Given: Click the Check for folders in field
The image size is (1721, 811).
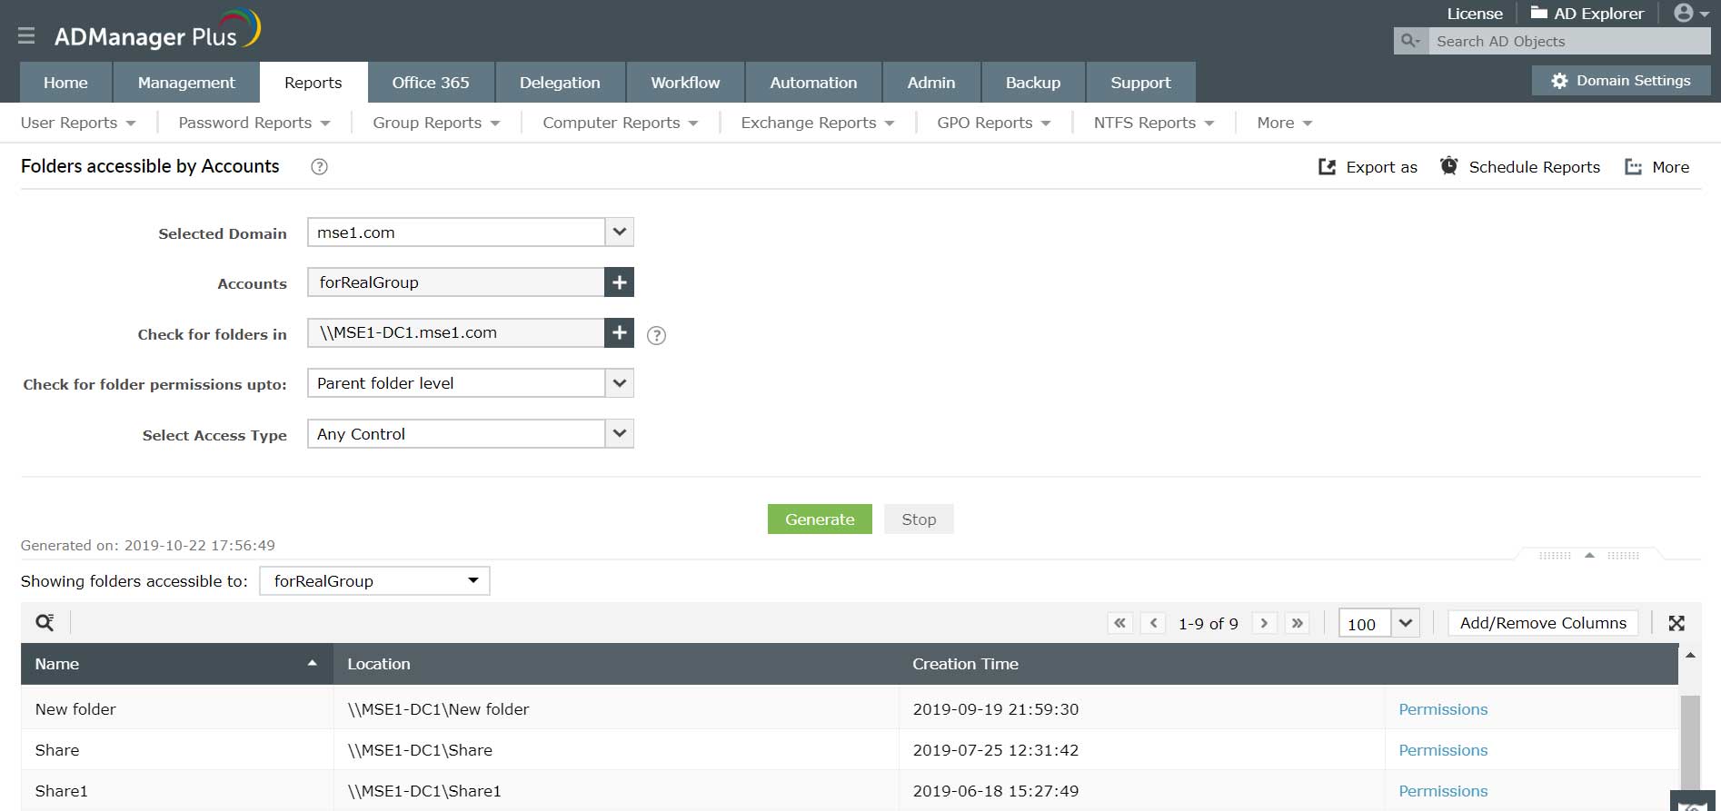Looking at the screenshot, I should point(456,332).
